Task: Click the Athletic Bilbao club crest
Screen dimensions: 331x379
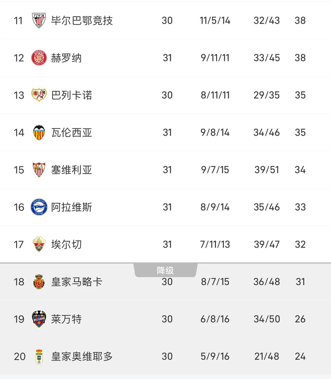Action: [39, 21]
